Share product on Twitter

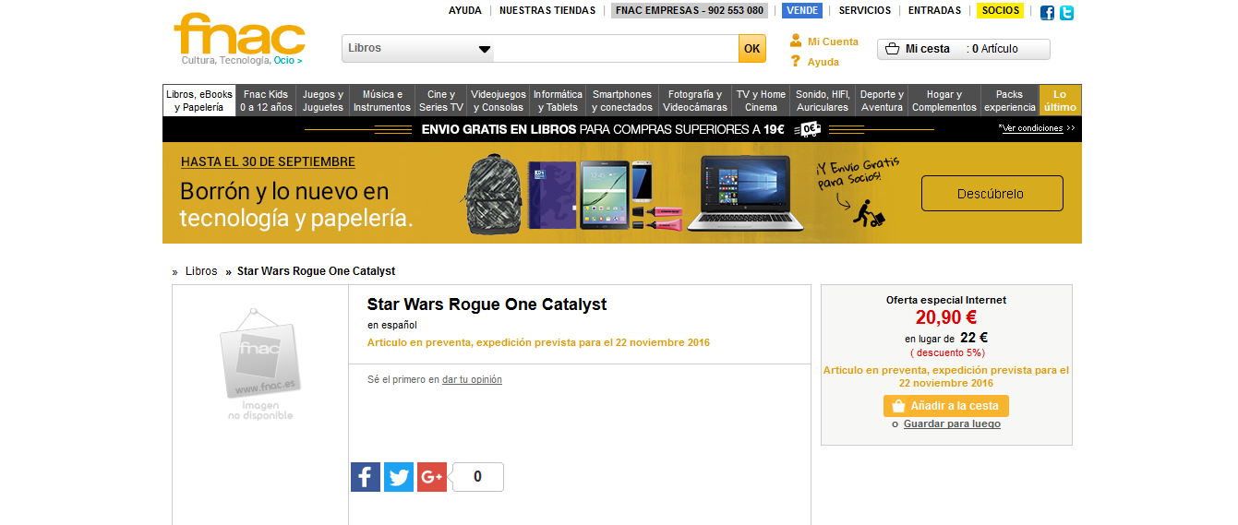[399, 477]
